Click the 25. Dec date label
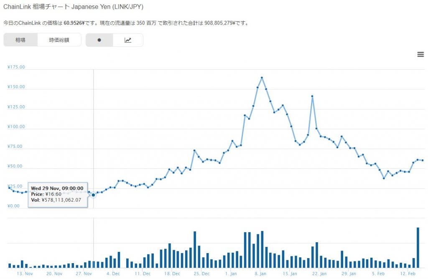428x279 pixels. pos(201,274)
